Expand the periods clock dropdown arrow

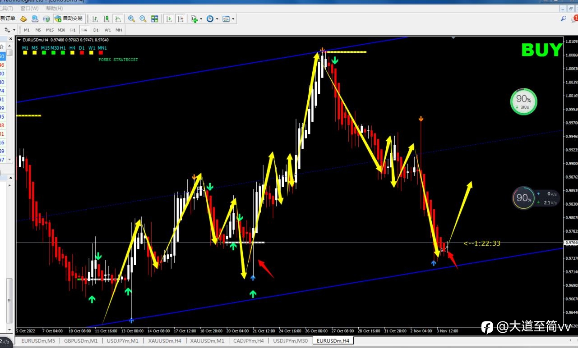pyautogui.click(x=217, y=19)
